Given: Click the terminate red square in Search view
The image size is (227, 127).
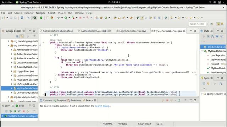Looking at the screenshot, I should click(167, 100).
